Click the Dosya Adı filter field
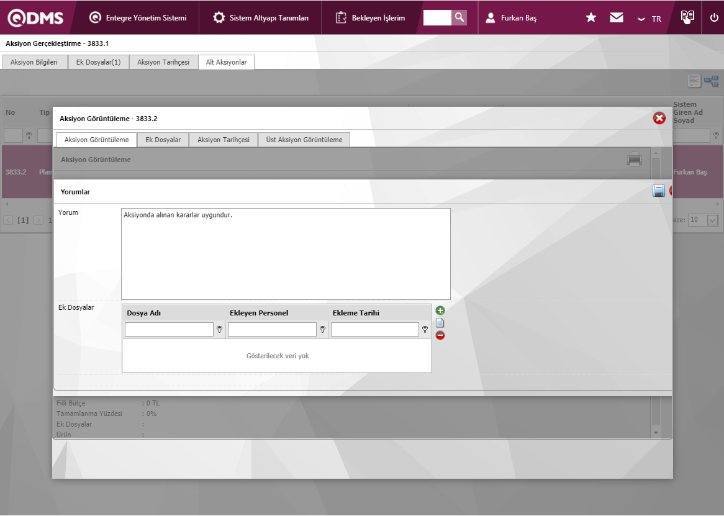Screen dimensions: 724x516 (x=169, y=329)
